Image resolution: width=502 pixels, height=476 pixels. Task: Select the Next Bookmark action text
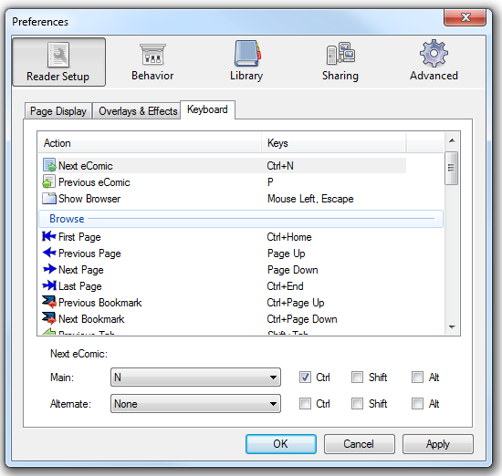[x=91, y=319]
